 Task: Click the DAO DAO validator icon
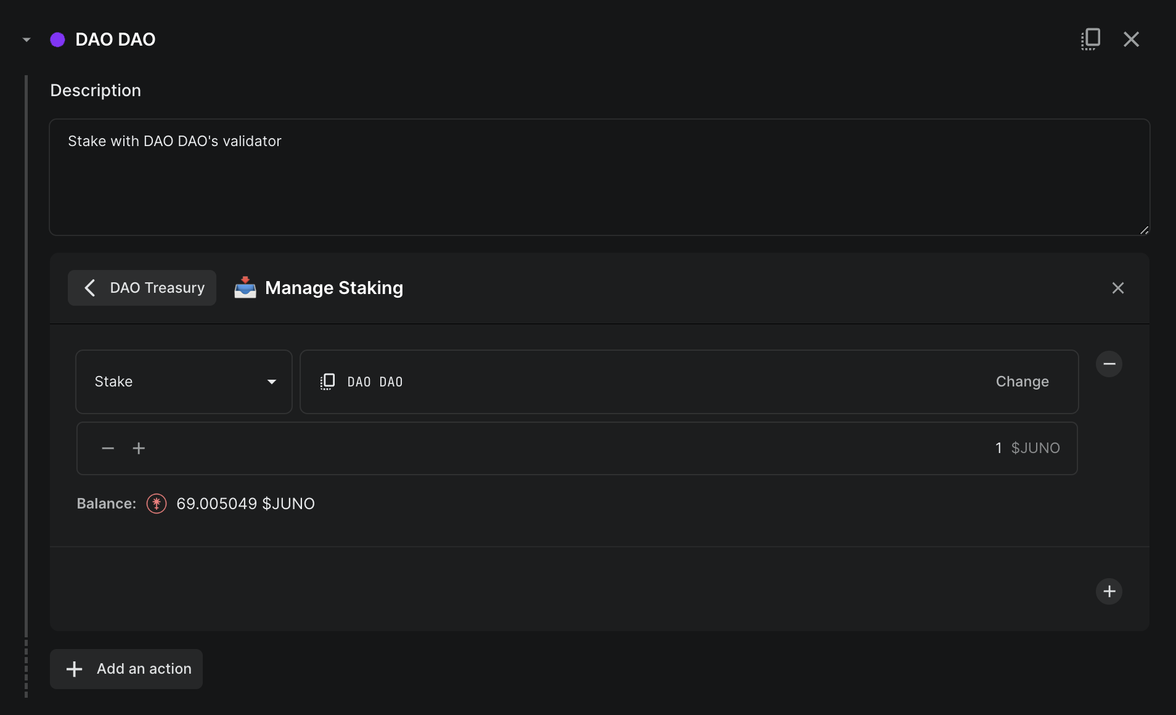327,382
